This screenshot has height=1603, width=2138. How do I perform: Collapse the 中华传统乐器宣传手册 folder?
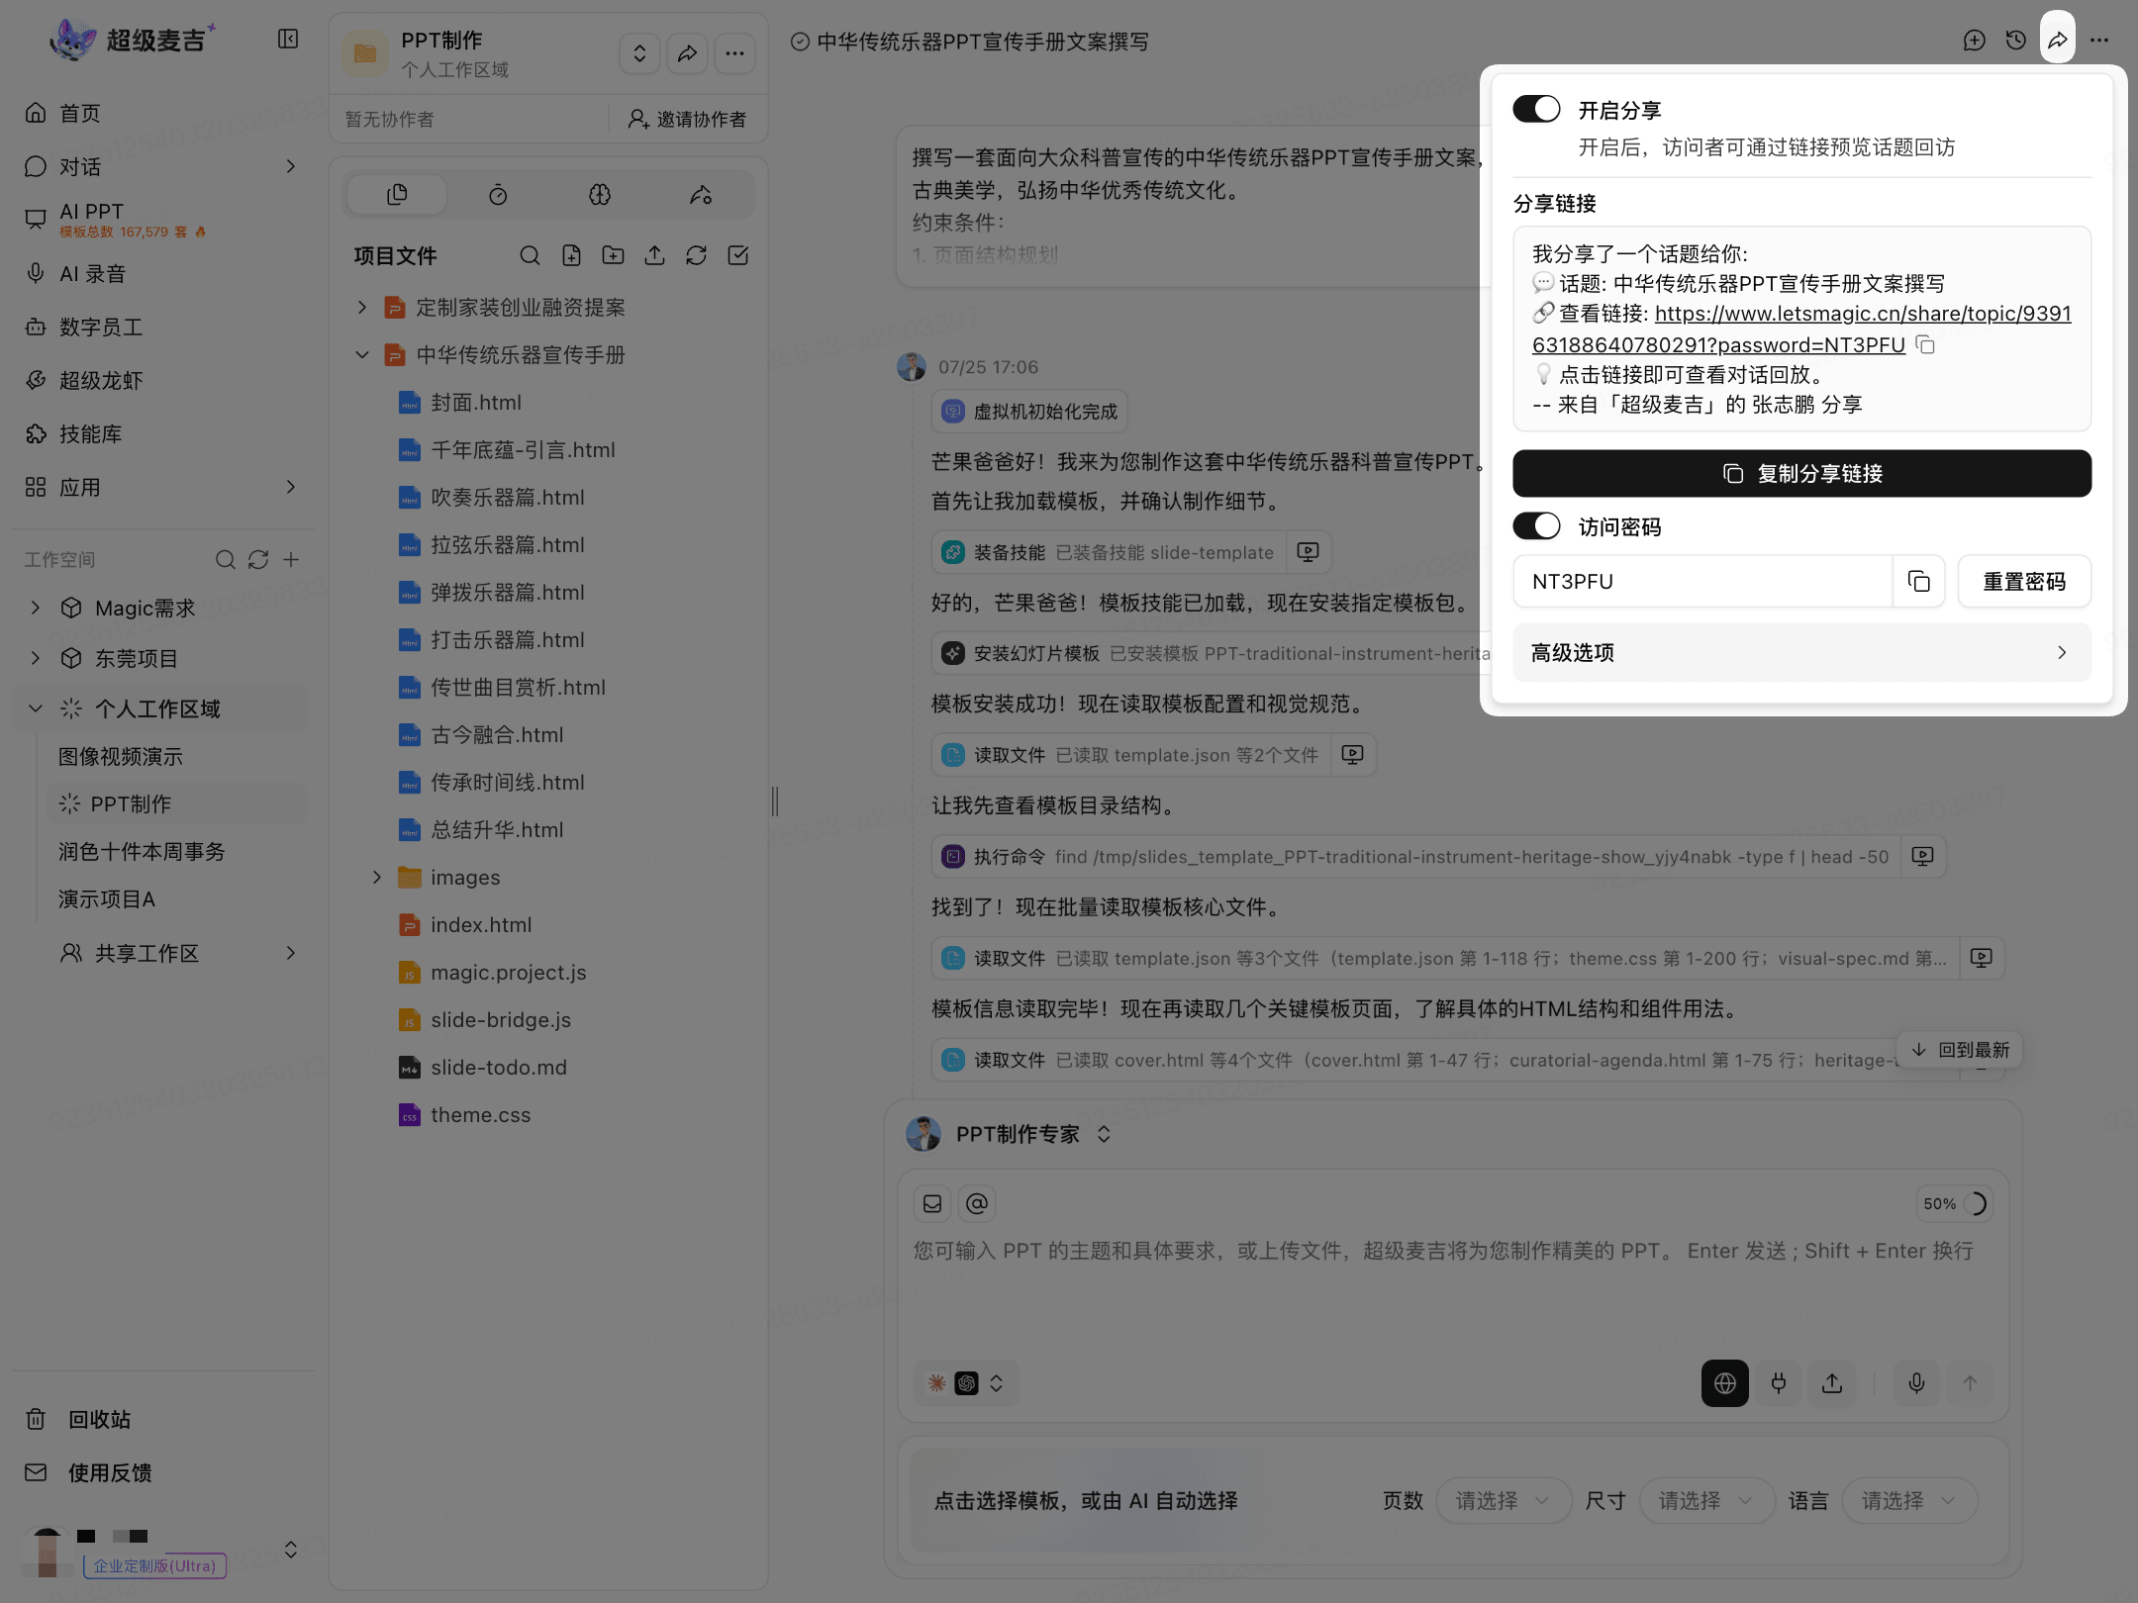click(x=362, y=355)
